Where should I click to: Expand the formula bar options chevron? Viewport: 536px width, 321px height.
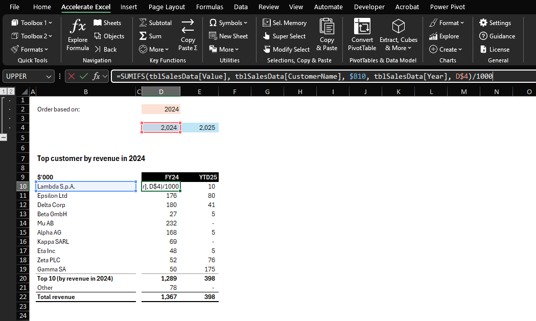[x=105, y=76]
